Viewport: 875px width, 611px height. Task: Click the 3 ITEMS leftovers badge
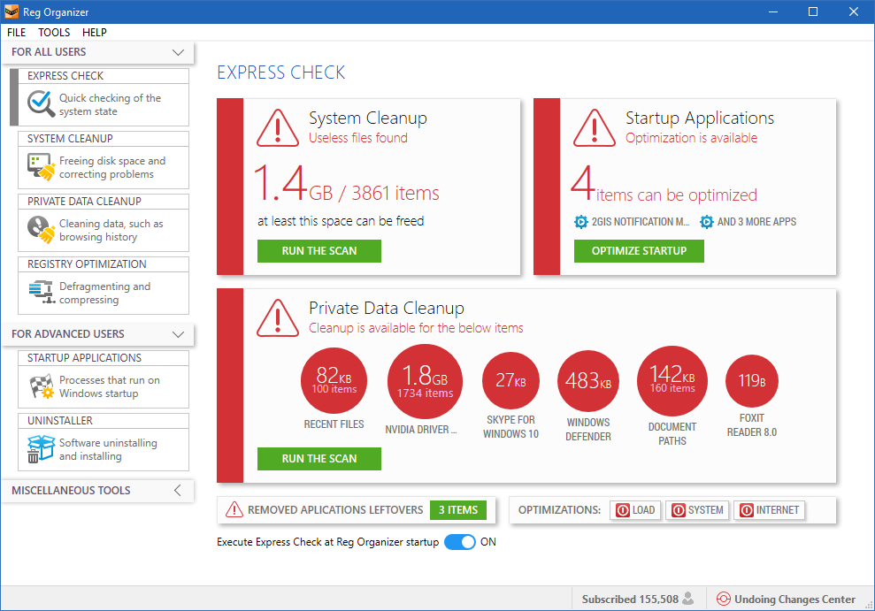[x=457, y=510]
